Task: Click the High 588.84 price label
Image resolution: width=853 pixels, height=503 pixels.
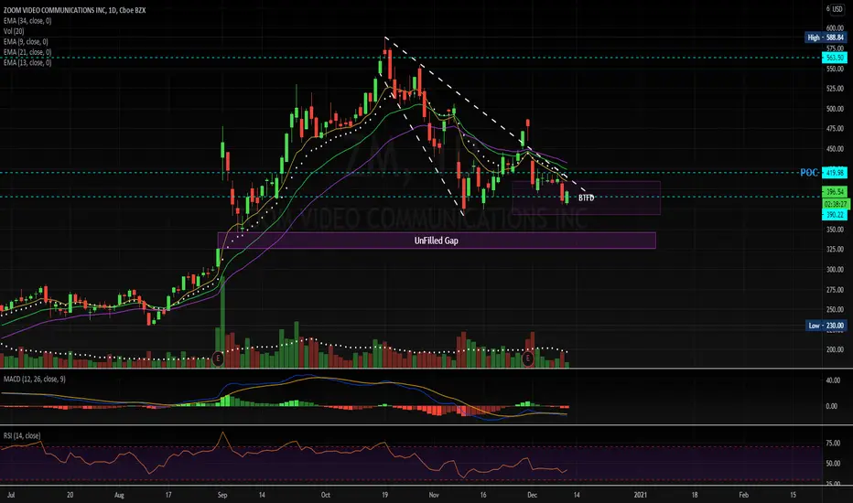Action: coord(826,37)
